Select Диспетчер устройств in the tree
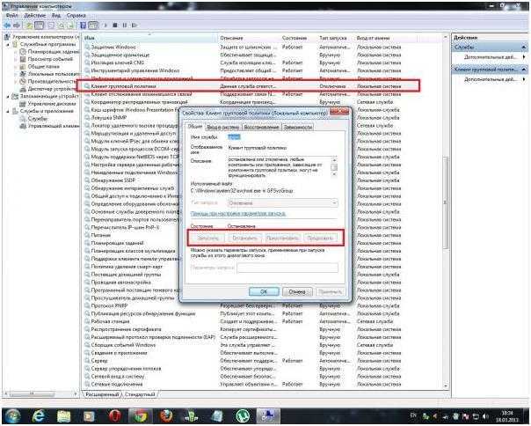This screenshot has height=426, width=531. tap(51, 89)
